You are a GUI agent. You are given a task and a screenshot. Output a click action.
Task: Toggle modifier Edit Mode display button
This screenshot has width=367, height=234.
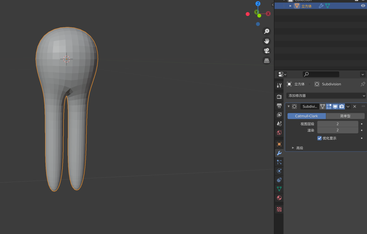[x=329, y=106]
